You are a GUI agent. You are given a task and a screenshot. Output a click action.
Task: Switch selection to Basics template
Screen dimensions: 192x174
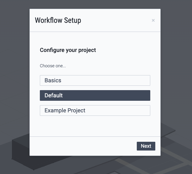[x=95, y=80]
